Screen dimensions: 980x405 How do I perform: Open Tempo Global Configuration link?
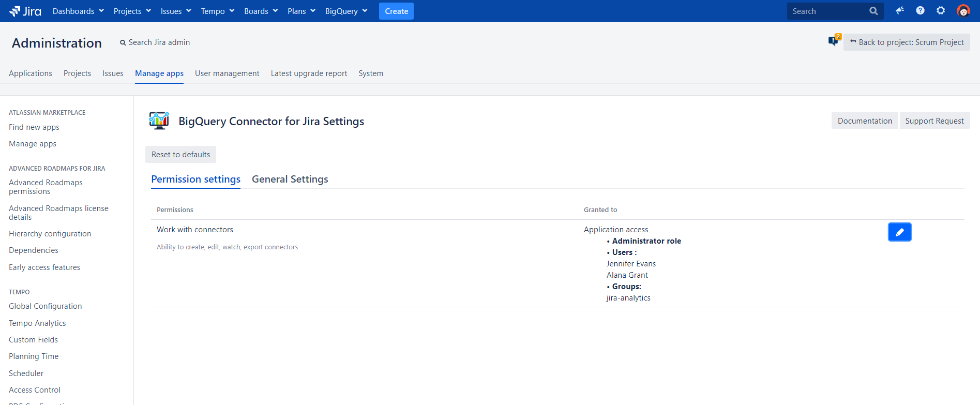tap(45, 306)
